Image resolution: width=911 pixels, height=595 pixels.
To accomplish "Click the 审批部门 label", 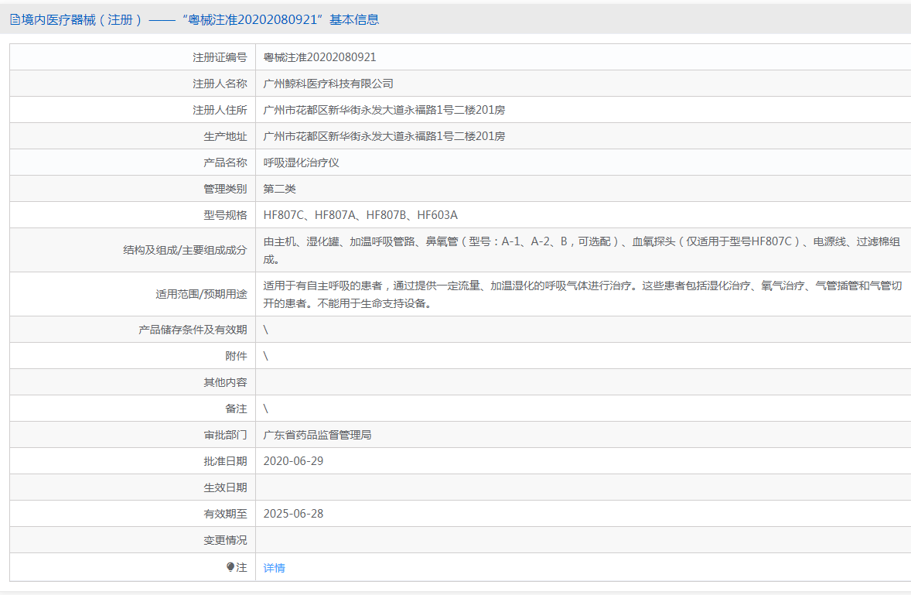I will pyautogui.click(x=225, y=435).
